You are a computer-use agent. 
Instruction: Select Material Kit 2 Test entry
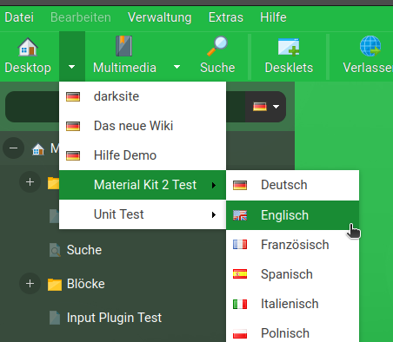coord(143,185)
